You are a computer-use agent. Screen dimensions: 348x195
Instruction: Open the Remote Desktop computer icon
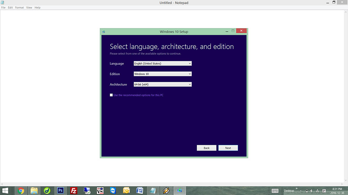click(87, 190)
